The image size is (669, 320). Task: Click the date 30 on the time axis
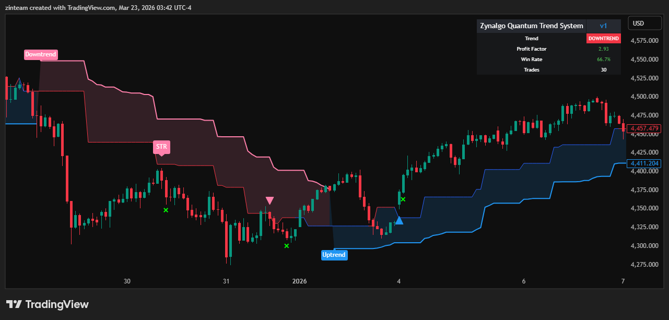coord(127,281)
